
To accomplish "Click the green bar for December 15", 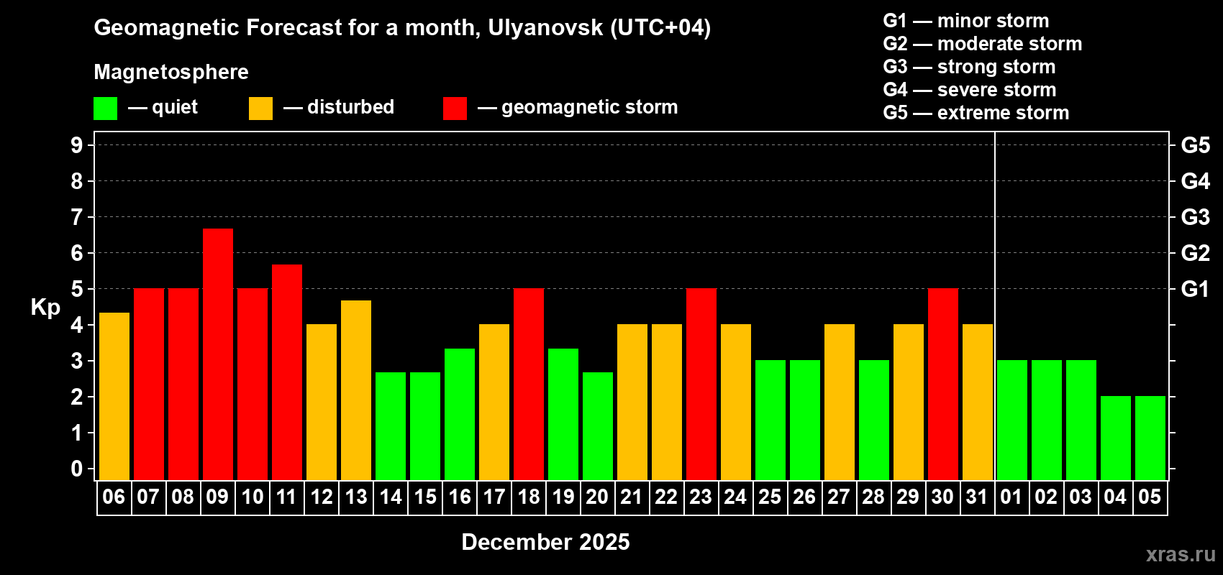I will click(x=425, y=426).
